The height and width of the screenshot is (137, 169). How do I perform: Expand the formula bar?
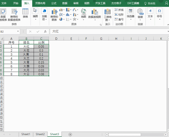pyautogui.click(x=168, y=31)
